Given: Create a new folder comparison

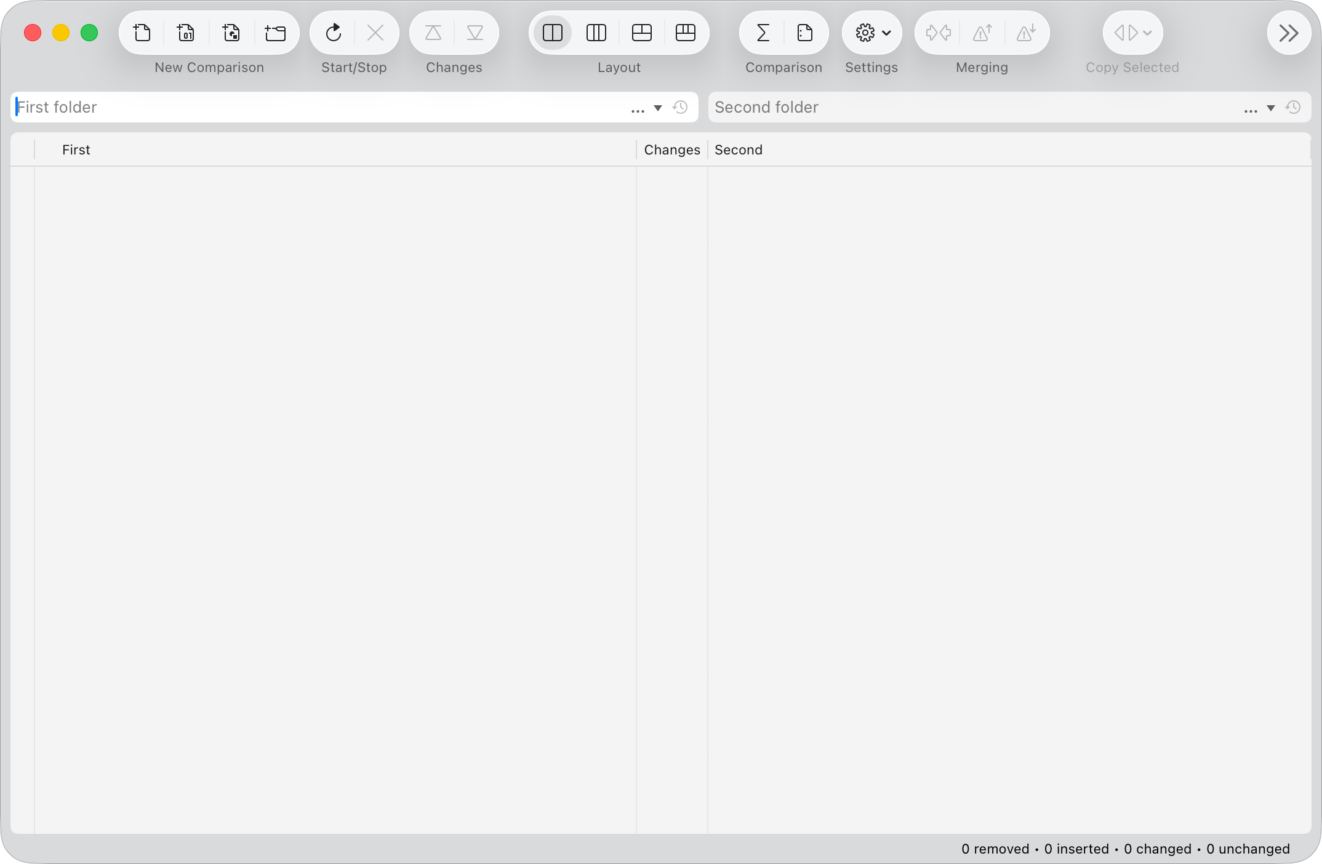Looking at the screenshot, I should click(x=275, y=33).
